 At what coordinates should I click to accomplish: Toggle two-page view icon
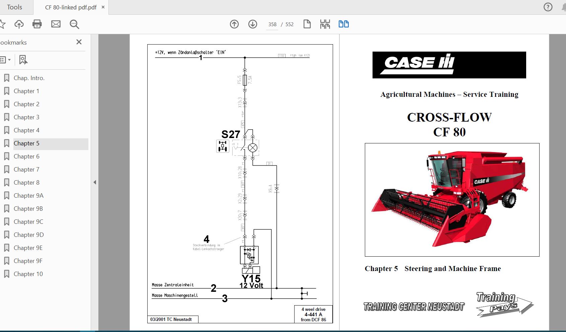[x=343, y=24]
